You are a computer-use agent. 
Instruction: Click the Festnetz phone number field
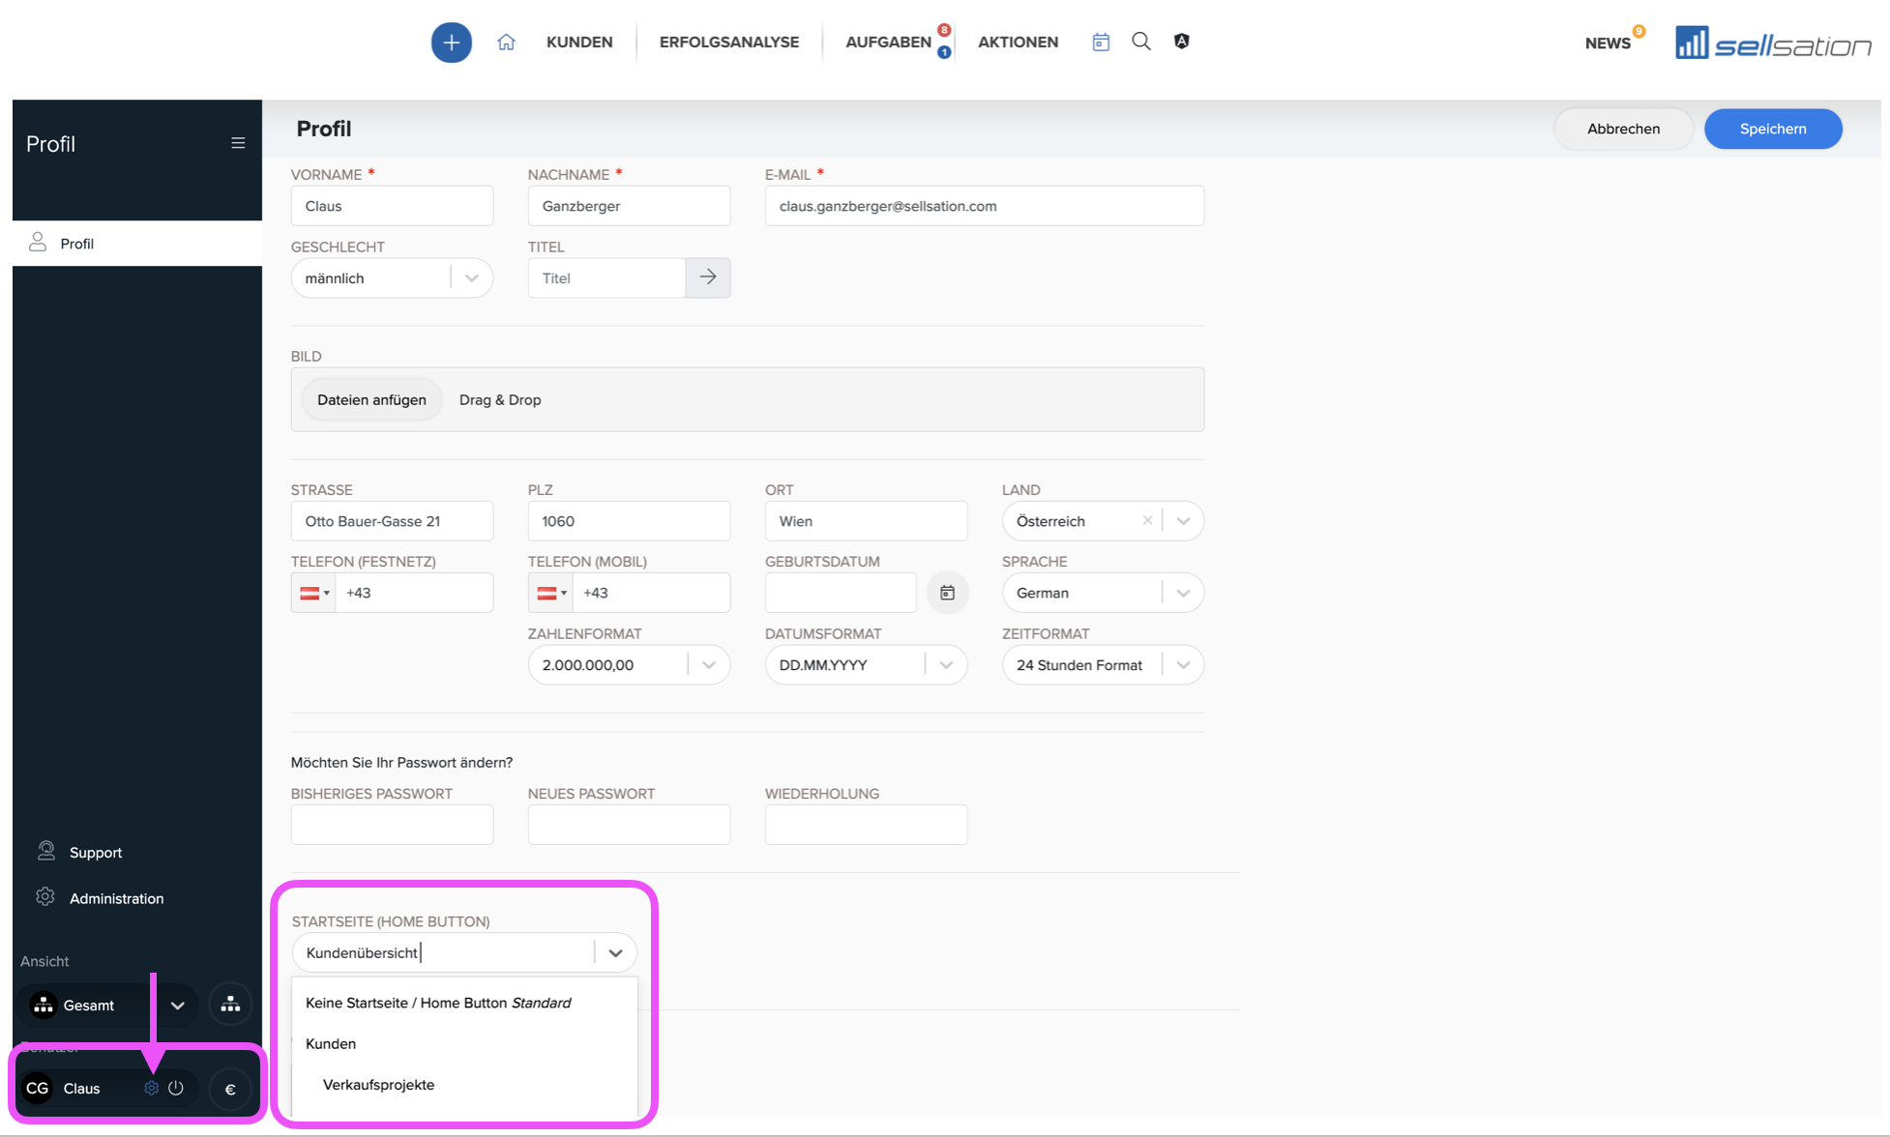(x=414, y=593)
